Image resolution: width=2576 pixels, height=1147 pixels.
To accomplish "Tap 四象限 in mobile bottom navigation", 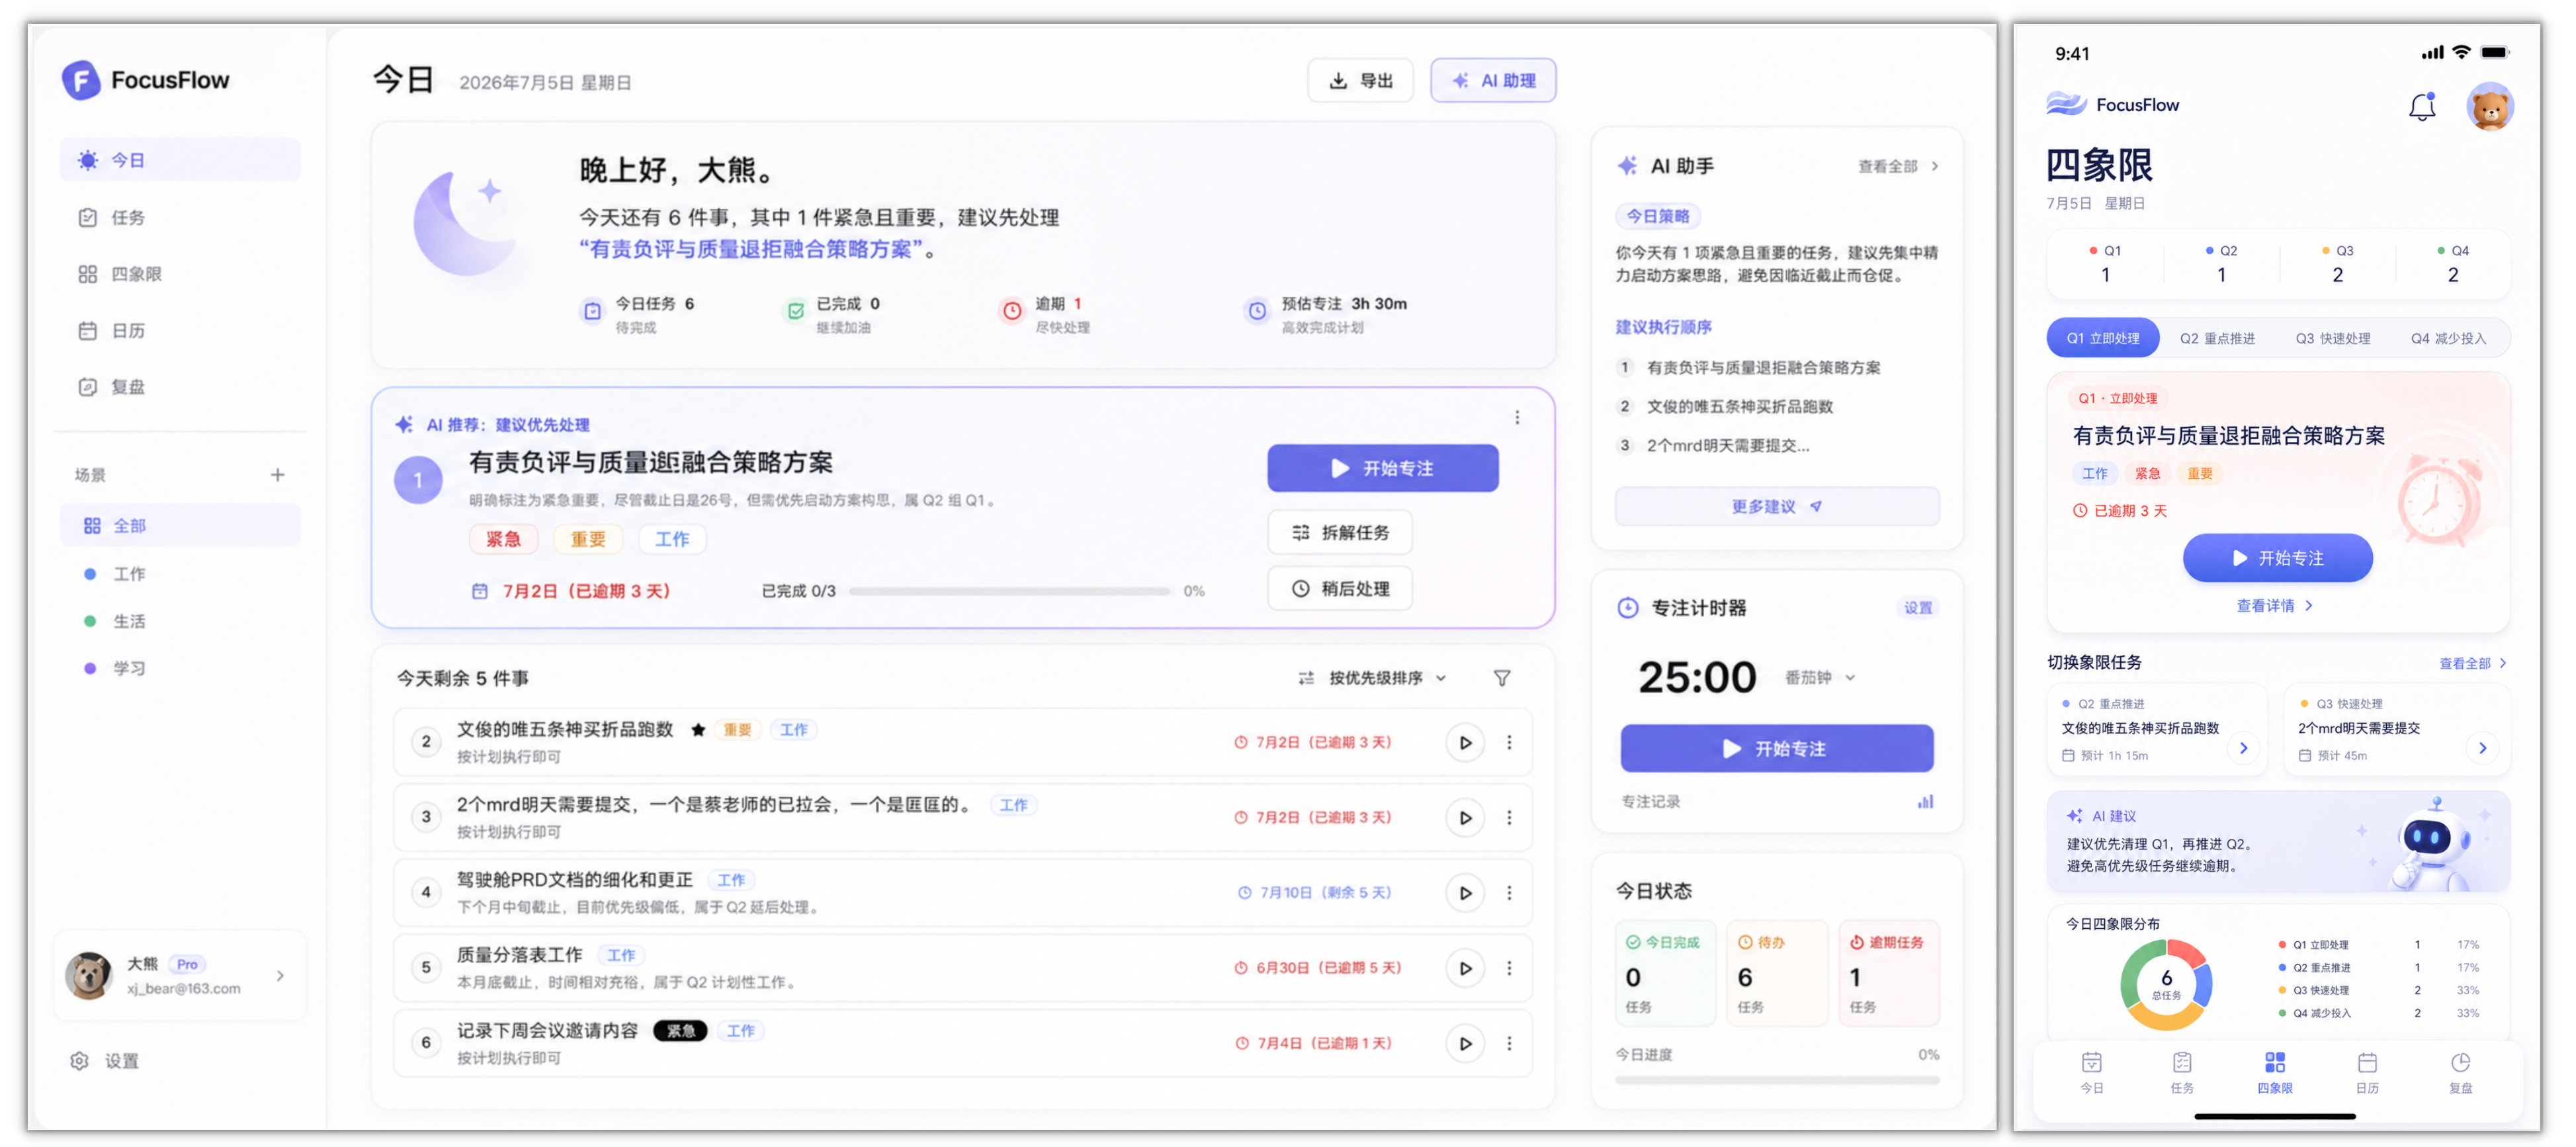I will [2274, 1072].
